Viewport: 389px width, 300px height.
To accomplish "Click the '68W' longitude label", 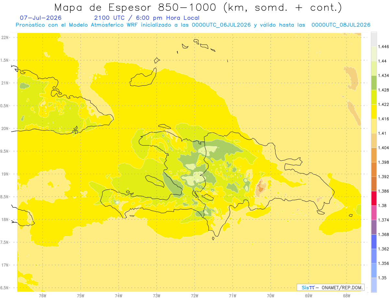I will pos(347,295).
